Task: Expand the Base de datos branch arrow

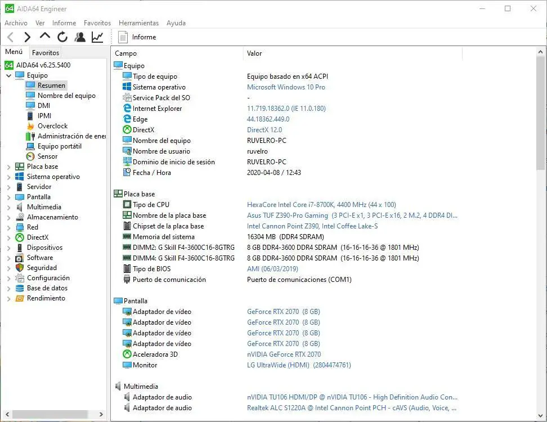Action: tap(8, 288)
